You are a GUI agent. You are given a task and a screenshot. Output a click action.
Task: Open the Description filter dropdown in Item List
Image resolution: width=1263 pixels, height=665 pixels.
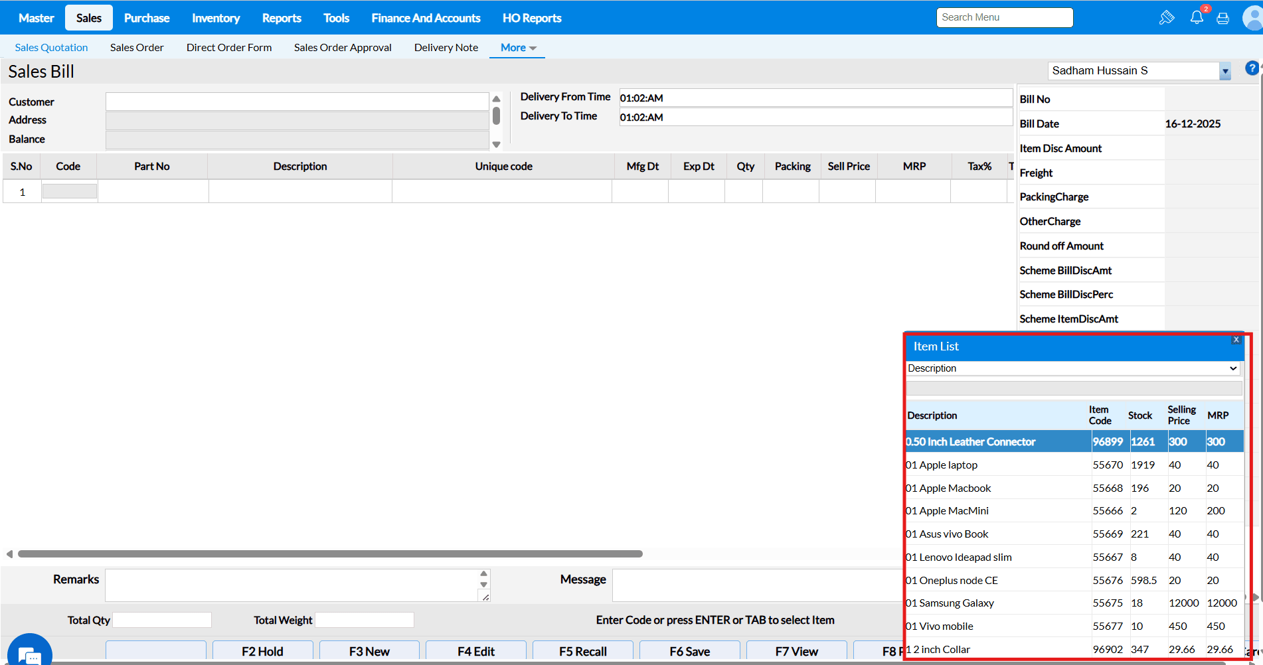coord(1072,368)
